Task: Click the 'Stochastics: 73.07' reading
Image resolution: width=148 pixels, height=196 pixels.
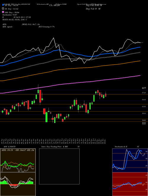Action: 10,15
